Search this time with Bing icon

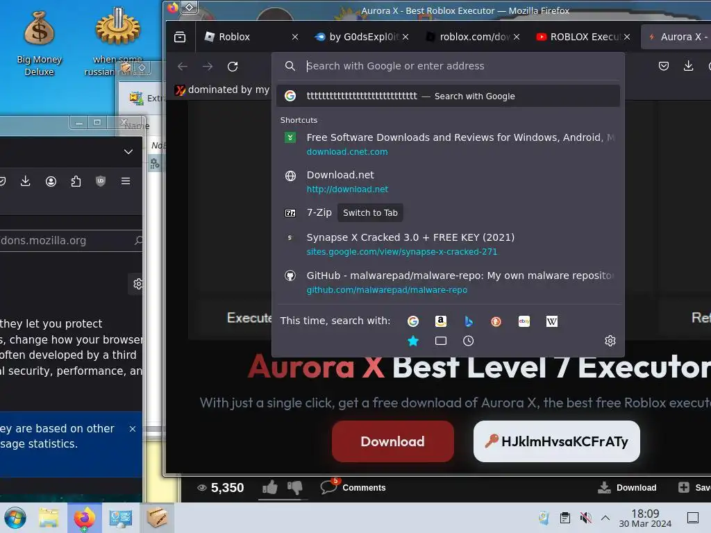point(469,321)
